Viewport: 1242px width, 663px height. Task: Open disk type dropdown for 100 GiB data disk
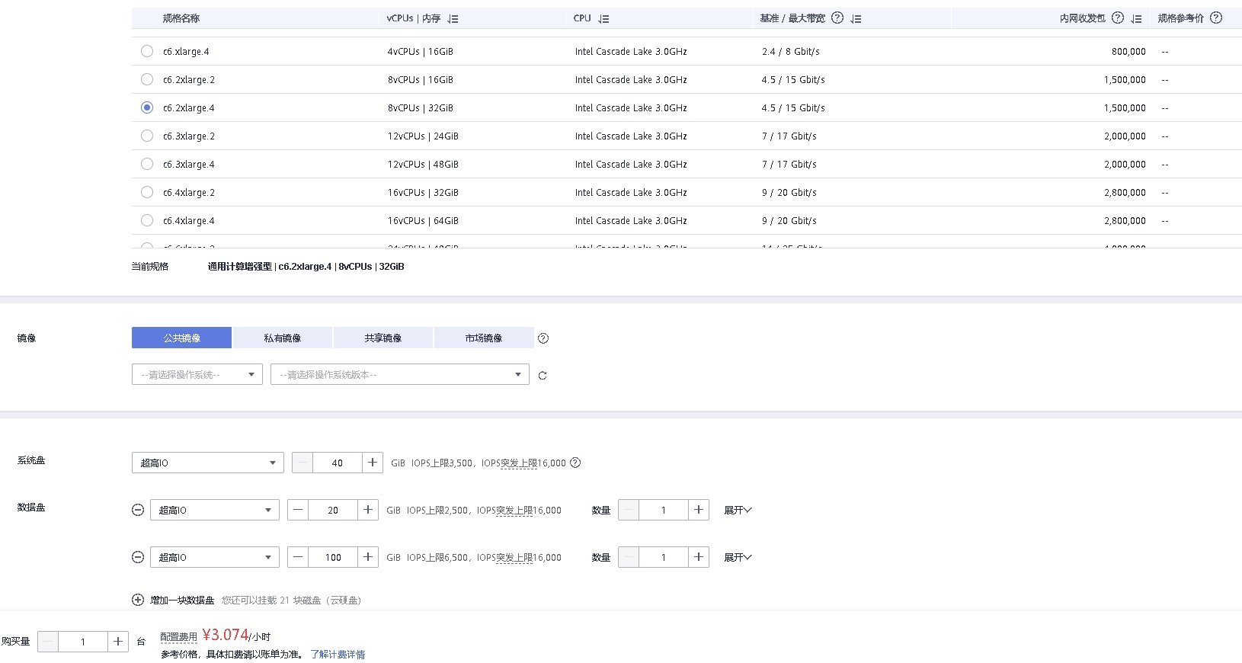(215, 557)
